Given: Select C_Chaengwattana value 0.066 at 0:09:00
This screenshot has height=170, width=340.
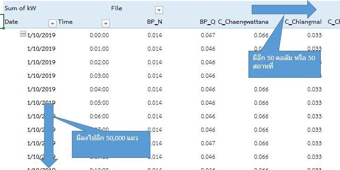Looking at the screenshot, I should coord(261,157).
